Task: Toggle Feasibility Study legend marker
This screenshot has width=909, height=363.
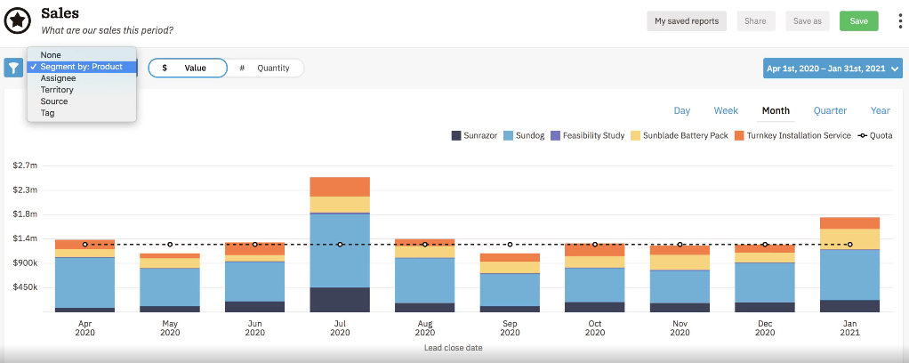Action: 555,136
